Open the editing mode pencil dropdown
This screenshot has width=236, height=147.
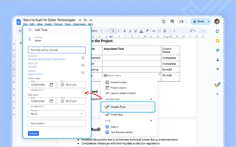pos(193,31)
